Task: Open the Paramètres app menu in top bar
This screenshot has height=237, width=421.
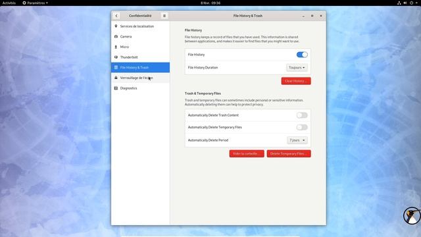Action: point(35,3)
